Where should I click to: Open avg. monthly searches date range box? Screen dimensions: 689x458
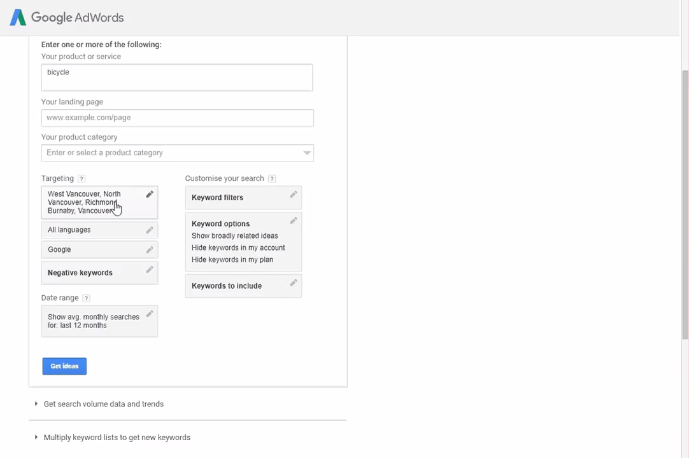[100, 321]
